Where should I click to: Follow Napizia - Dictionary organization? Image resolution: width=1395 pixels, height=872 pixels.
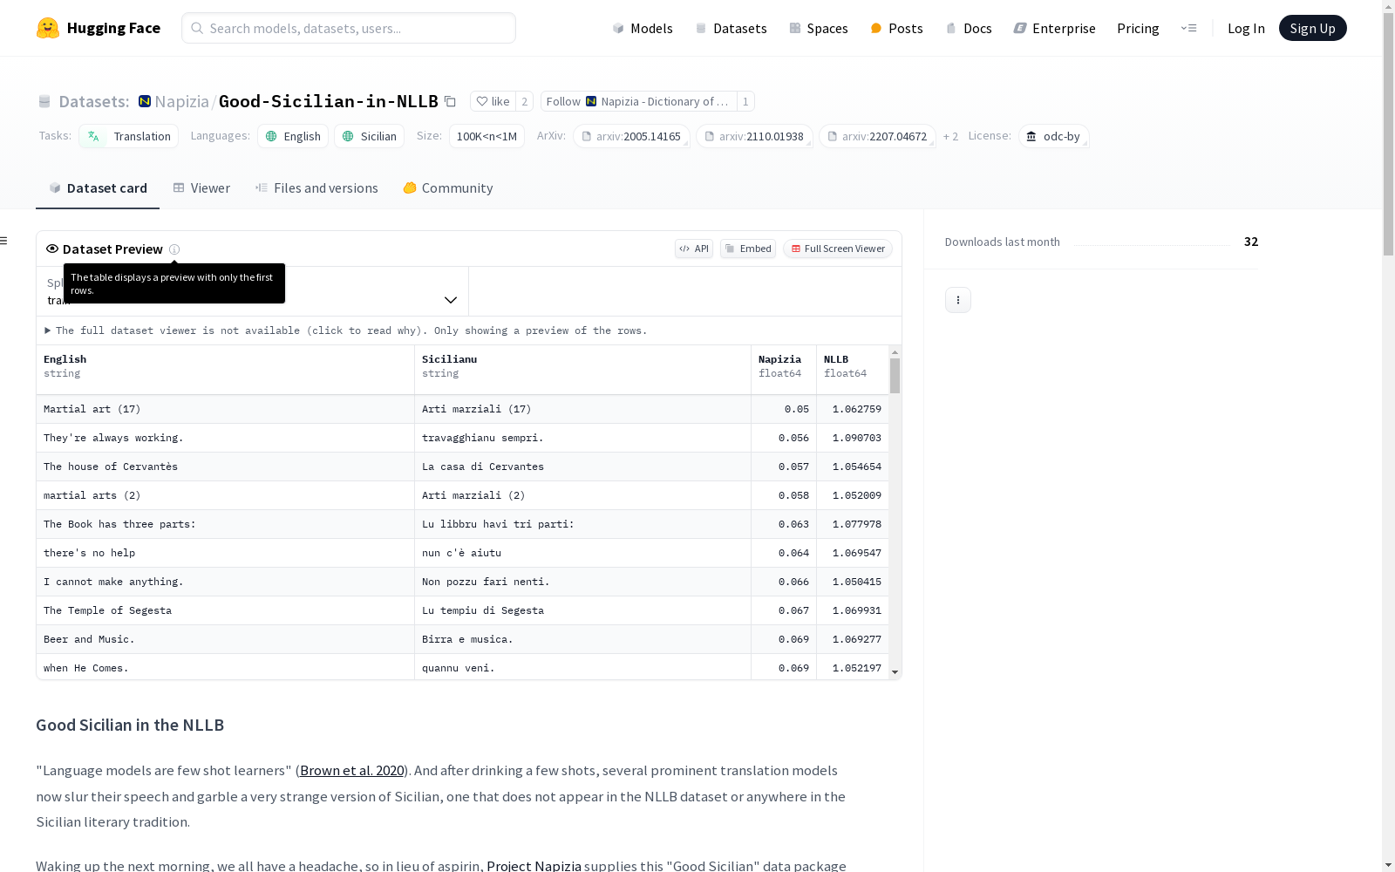pyautogui.click(x=638, y=101)
